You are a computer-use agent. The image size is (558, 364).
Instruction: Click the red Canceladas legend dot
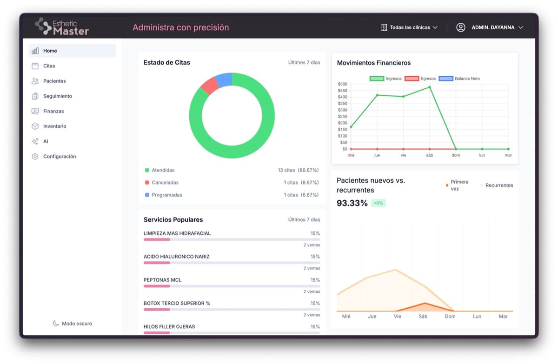tap(147, 183)
